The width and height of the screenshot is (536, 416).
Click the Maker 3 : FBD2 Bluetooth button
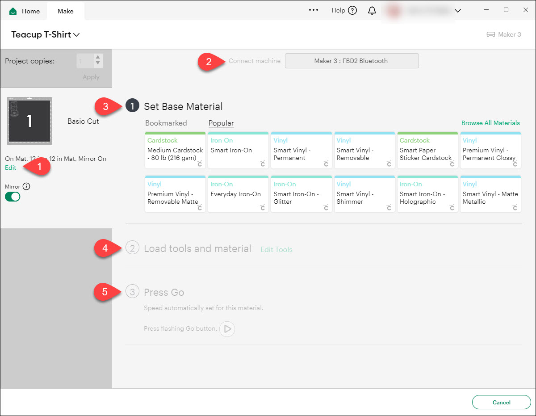(x=352, y=61)
